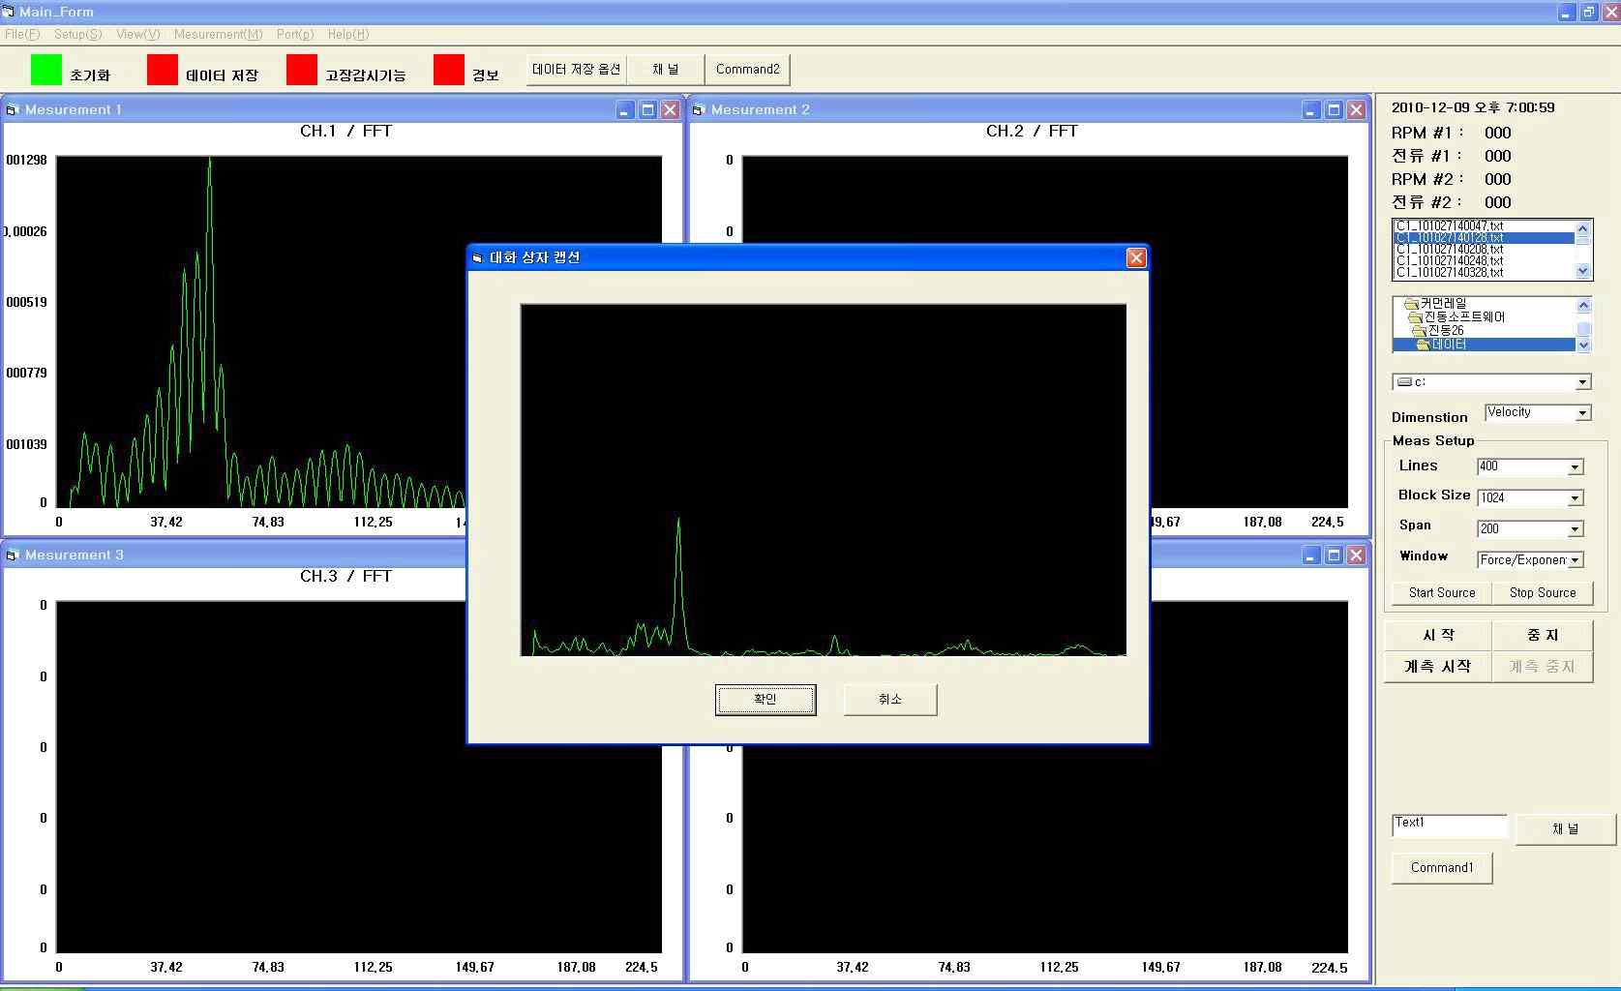The image size is (1621, 991).
Task: Click 취소 in the dialog
Action: coord(890,700)
